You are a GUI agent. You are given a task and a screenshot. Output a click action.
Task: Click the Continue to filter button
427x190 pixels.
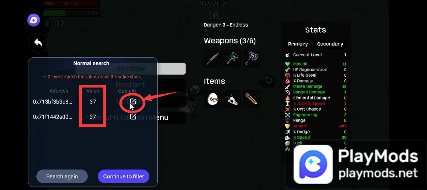[x=124, y=177]
